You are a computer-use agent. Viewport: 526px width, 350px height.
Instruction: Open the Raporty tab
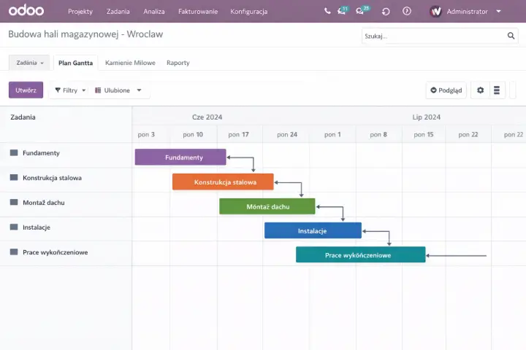coord(178,63)
